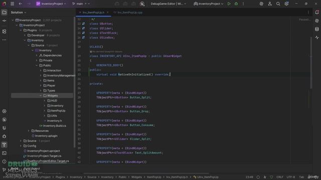Open the Unreal Engine tool window in left sidebar
This screenshot has height=180, width=321.
point(4,119)
